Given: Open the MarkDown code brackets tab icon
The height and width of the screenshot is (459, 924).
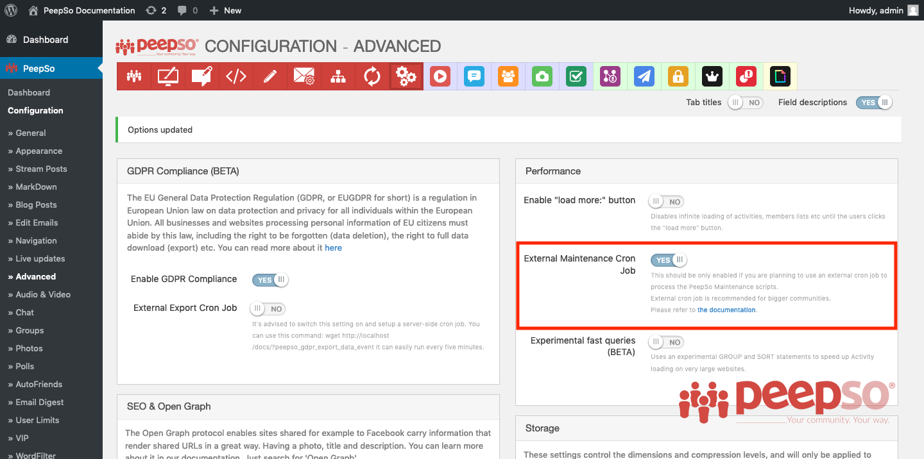Looking at the screenshot, I should 236,76.
